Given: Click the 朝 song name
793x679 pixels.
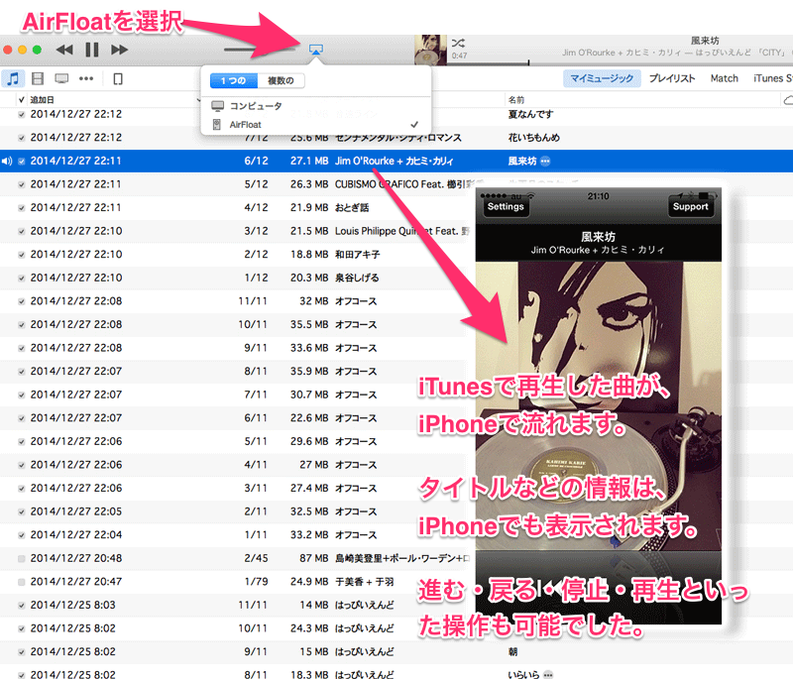Looking at the screenshot, I should pyautogui.click(x=512, y=651).
